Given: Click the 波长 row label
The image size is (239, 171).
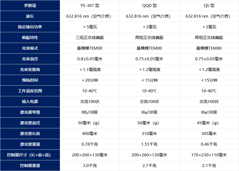Looking at the screenshot, I should pos(30,16).
